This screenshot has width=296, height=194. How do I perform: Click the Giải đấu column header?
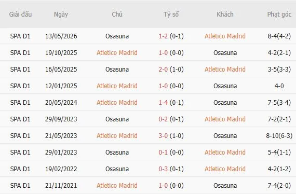click(x=20, y=15)
